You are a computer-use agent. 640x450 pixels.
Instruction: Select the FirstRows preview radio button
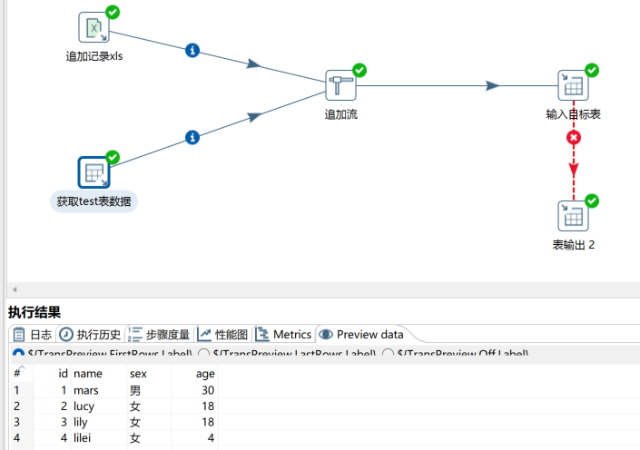click(x=18, y=354)
